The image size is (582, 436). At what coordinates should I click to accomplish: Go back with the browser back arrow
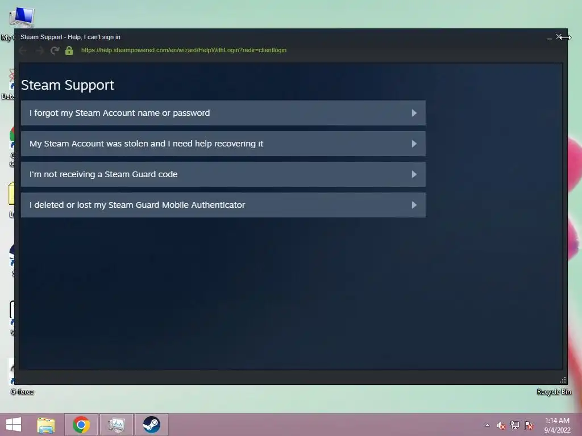coord(23,51)
